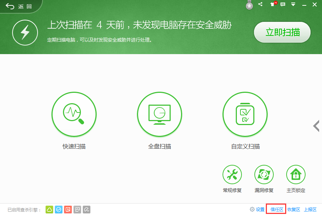Open the 信任区 trust zone link
Image resolution: width=322 pixels, height=215 pixels.
click(277, 209)
